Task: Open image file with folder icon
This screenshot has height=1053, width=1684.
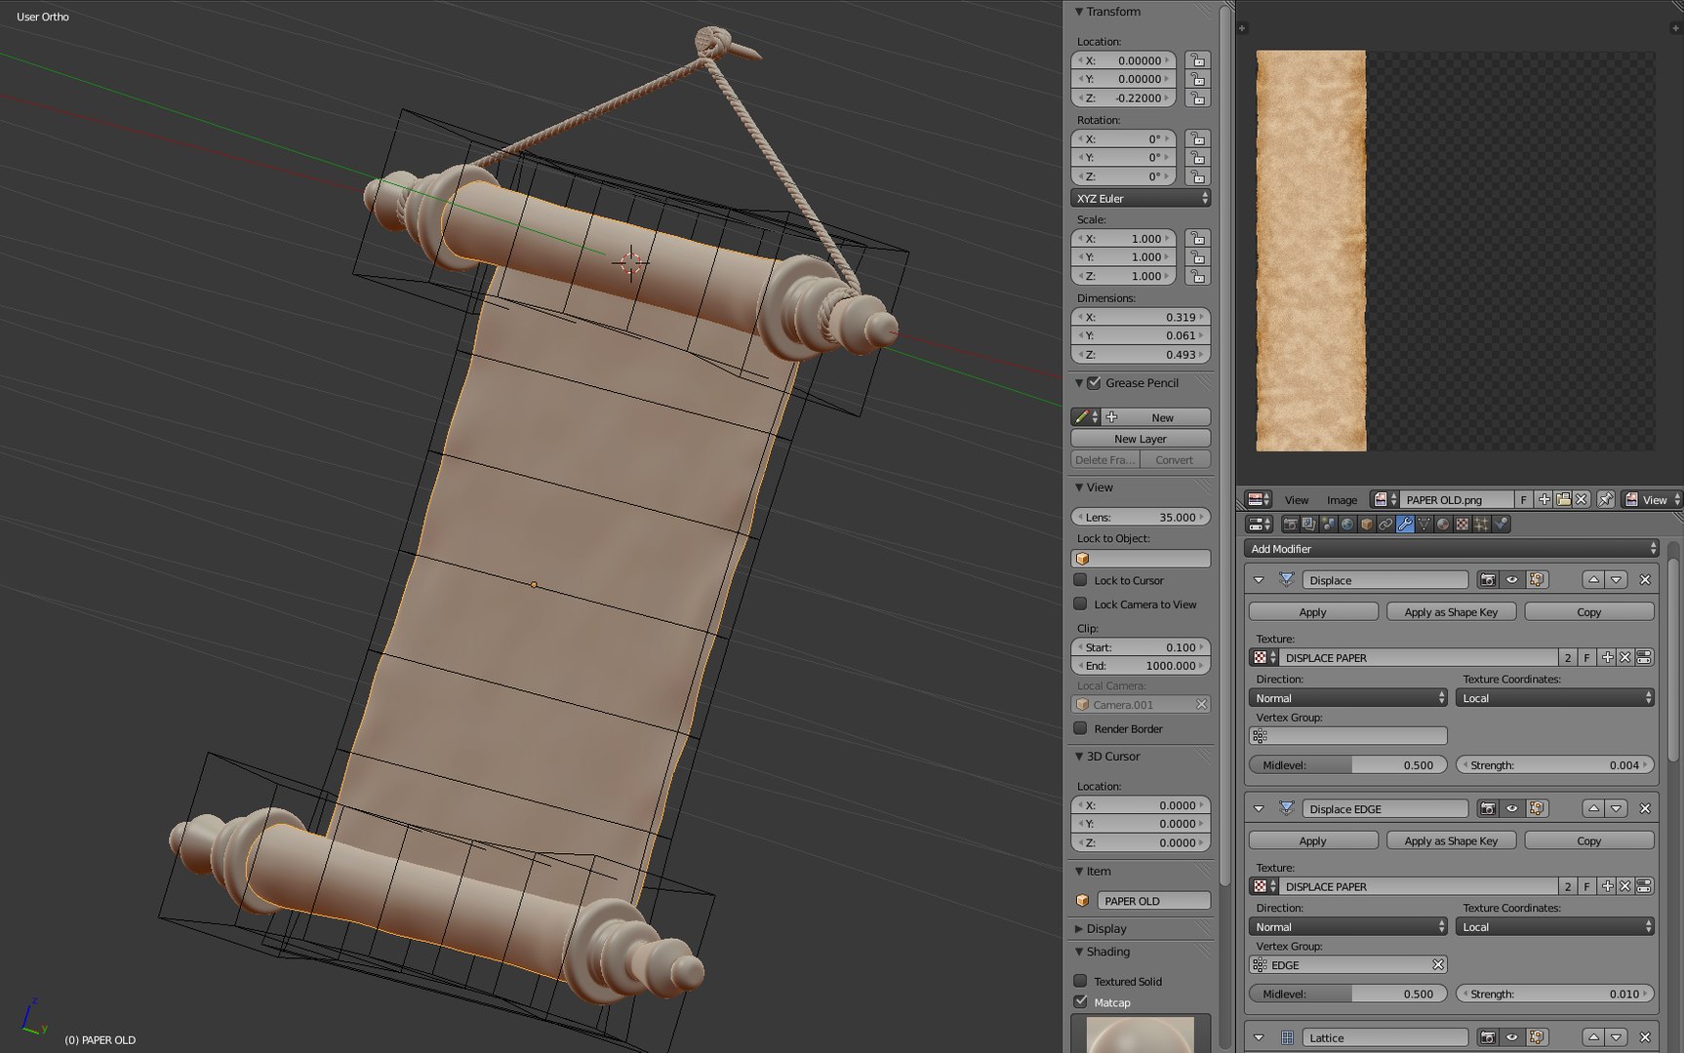Action: click(x=1563, y=499)
